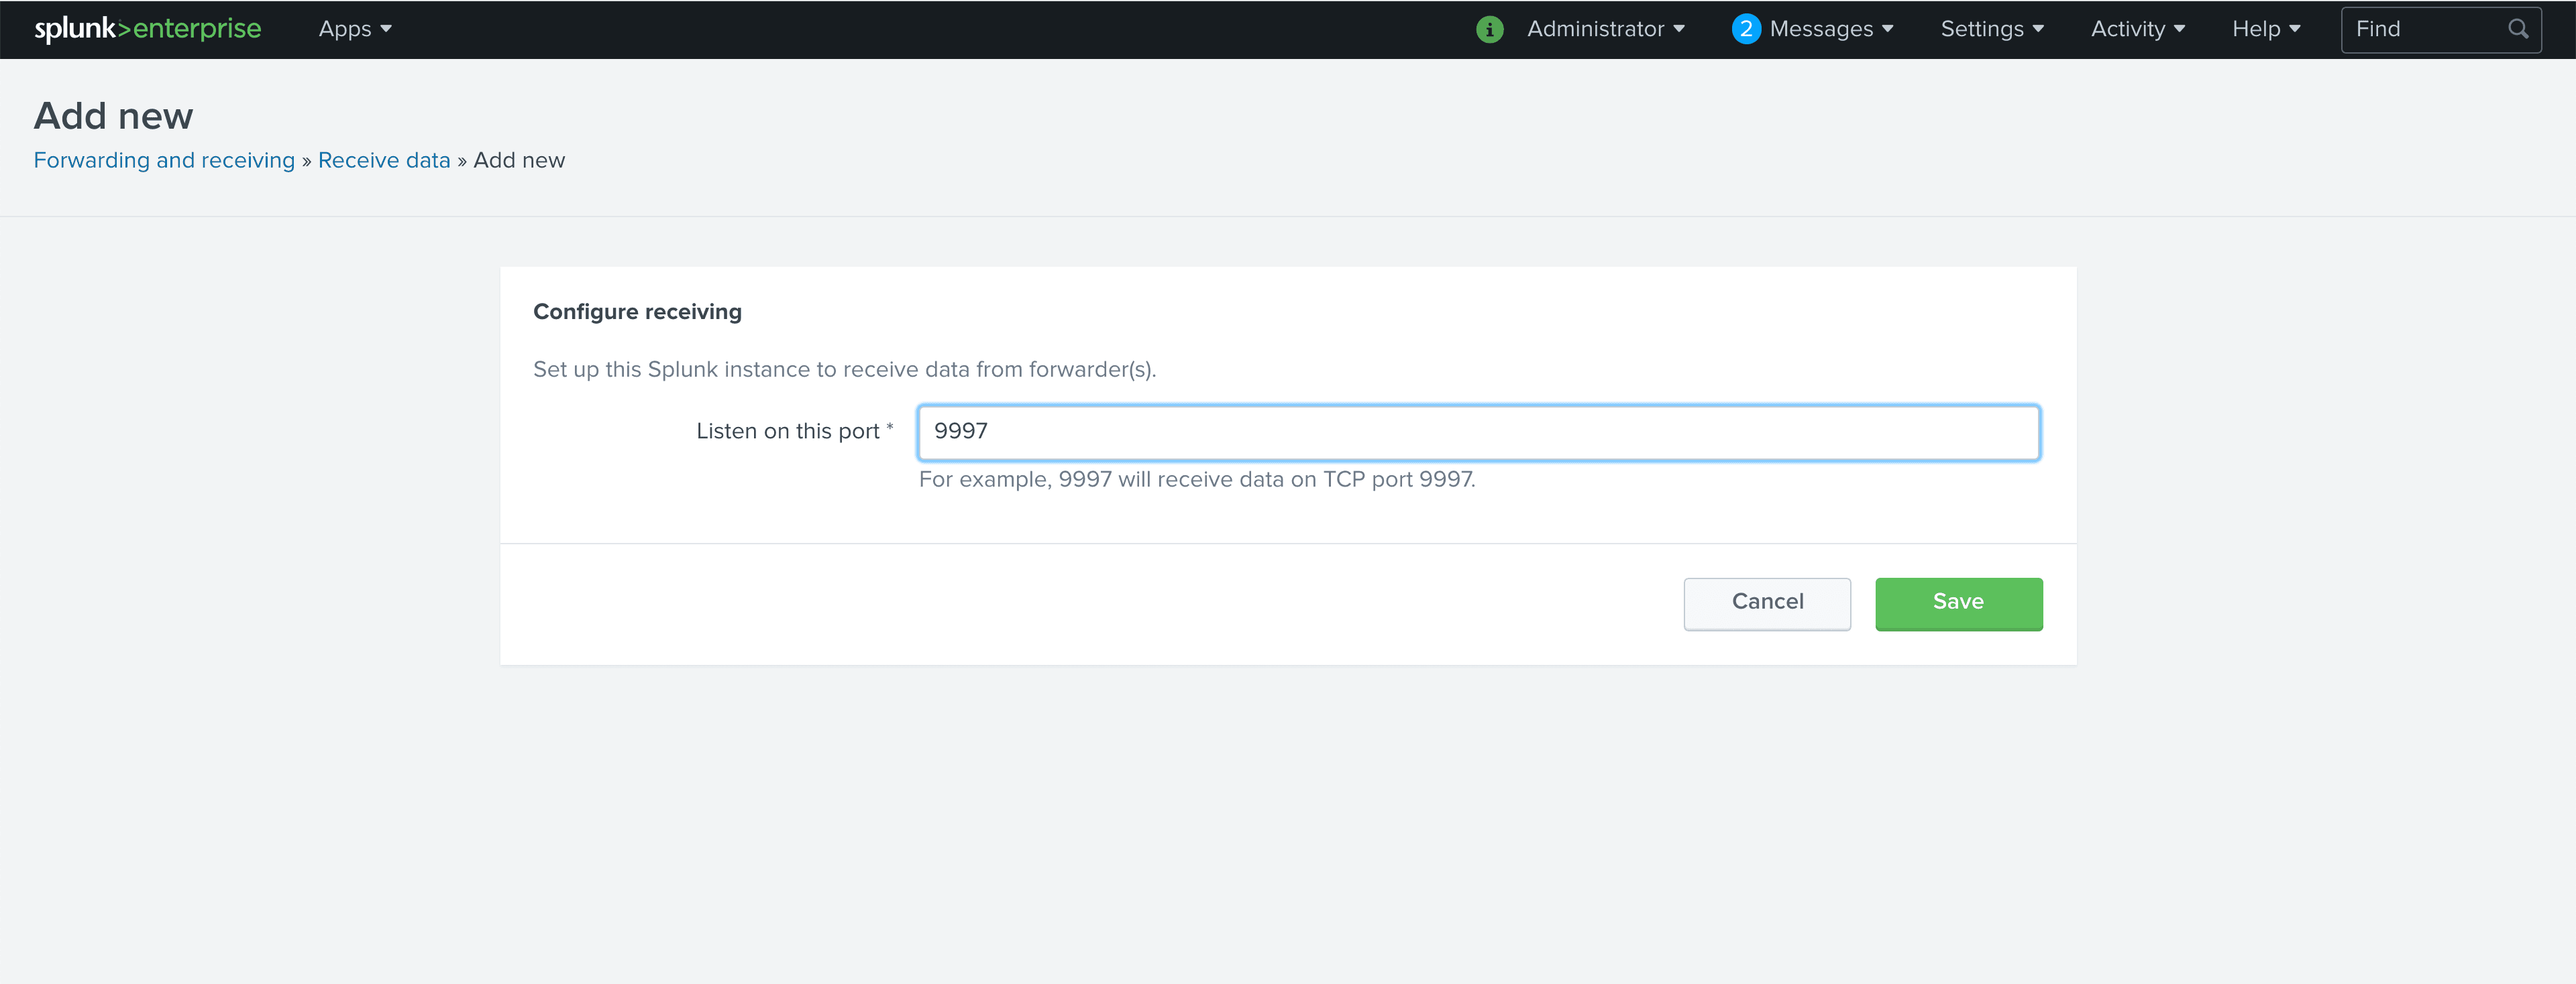Image resolution: width=2576 pixels, height=984 pixels.
Task: Focus the Find search box
Action: [2425, 29]
